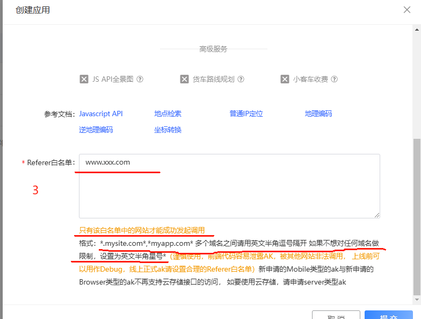This screenshot has height=319, width=421.
Task: Click help icon beside 货车路线规划
Action: tap(241, 79)
